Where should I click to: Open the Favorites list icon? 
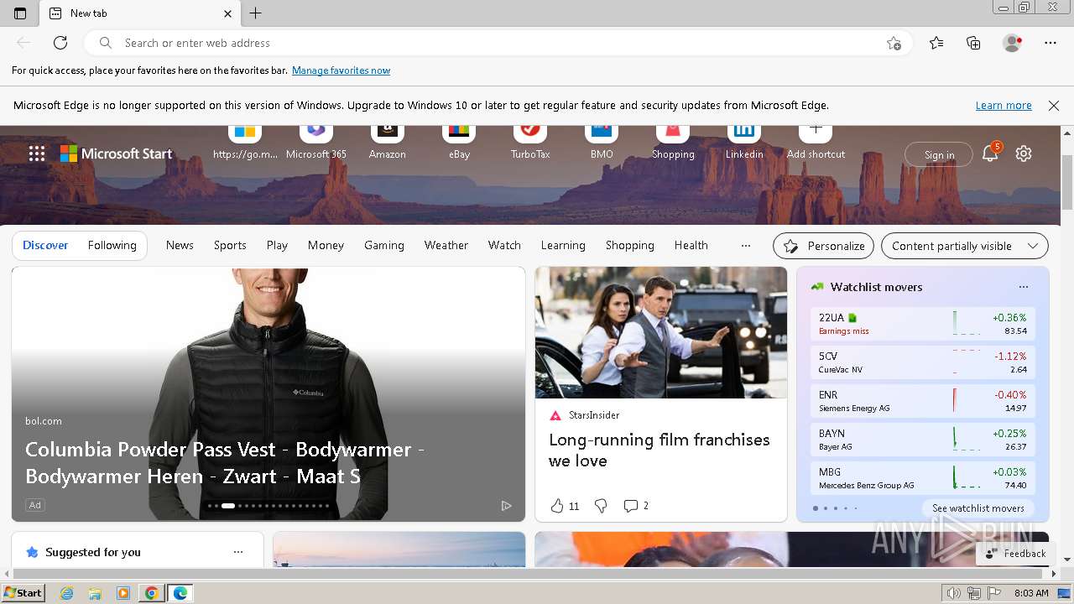(x=936, y=43)
